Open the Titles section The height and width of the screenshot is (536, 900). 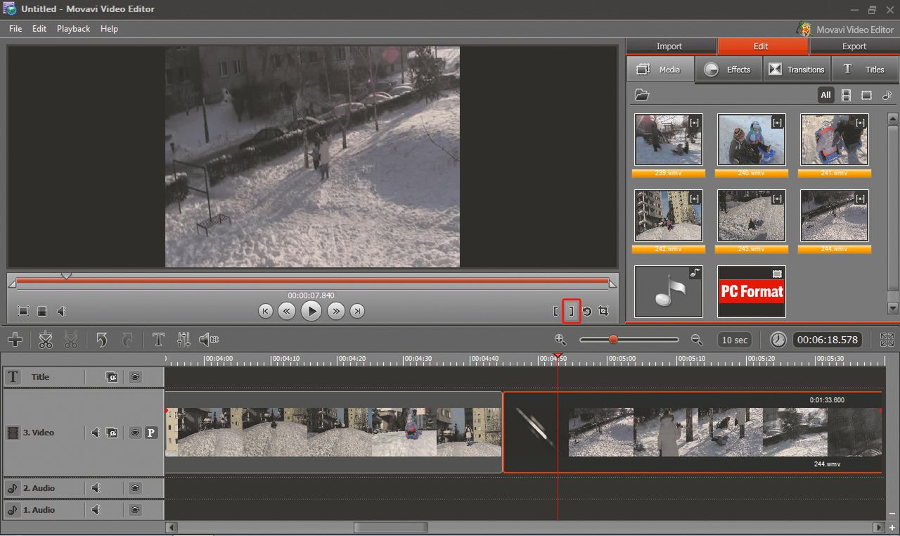tap(865, 70)
